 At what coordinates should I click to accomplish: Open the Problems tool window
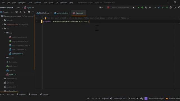(21, 95)
